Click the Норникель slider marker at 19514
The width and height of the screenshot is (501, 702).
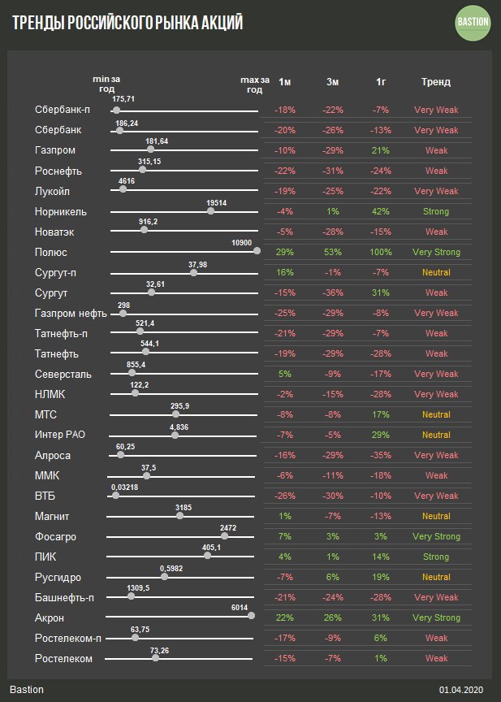(x=211, y=210)
